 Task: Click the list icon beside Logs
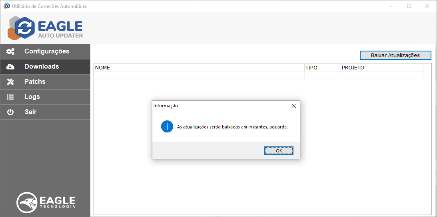(10, 97)
